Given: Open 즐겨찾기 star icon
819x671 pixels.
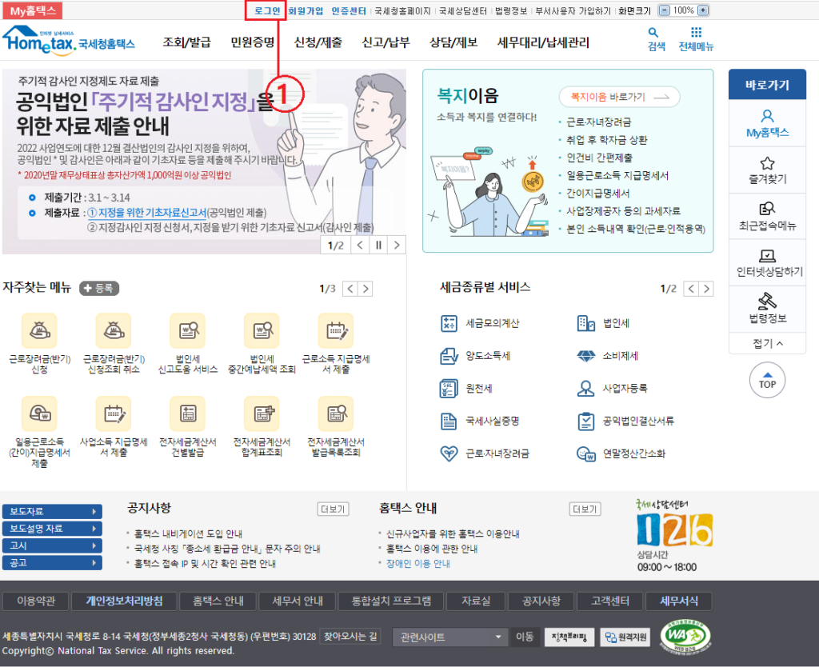Looking at the screenshot, I should [x=767, y=163].
